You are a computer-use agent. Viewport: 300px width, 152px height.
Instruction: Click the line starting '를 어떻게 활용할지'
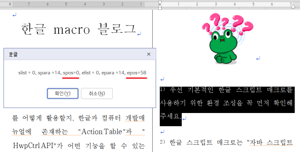click(78, 118)
